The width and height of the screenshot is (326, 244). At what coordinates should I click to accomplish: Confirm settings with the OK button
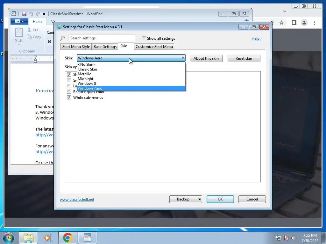(220, 199)
